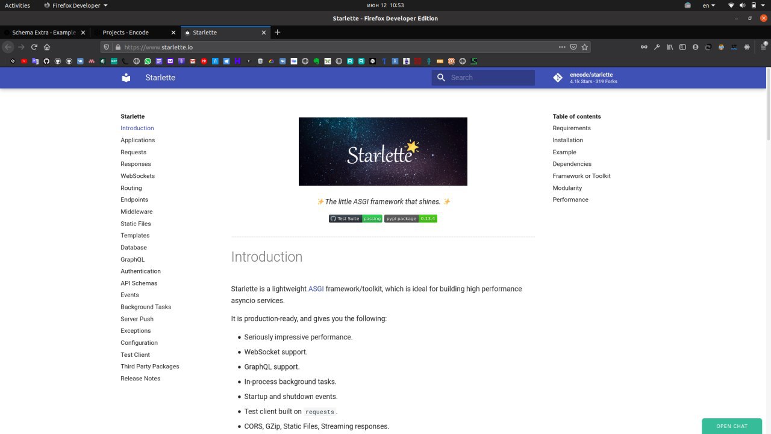
Task: Open Requests page in sidebar
Action: click(133, 152)
